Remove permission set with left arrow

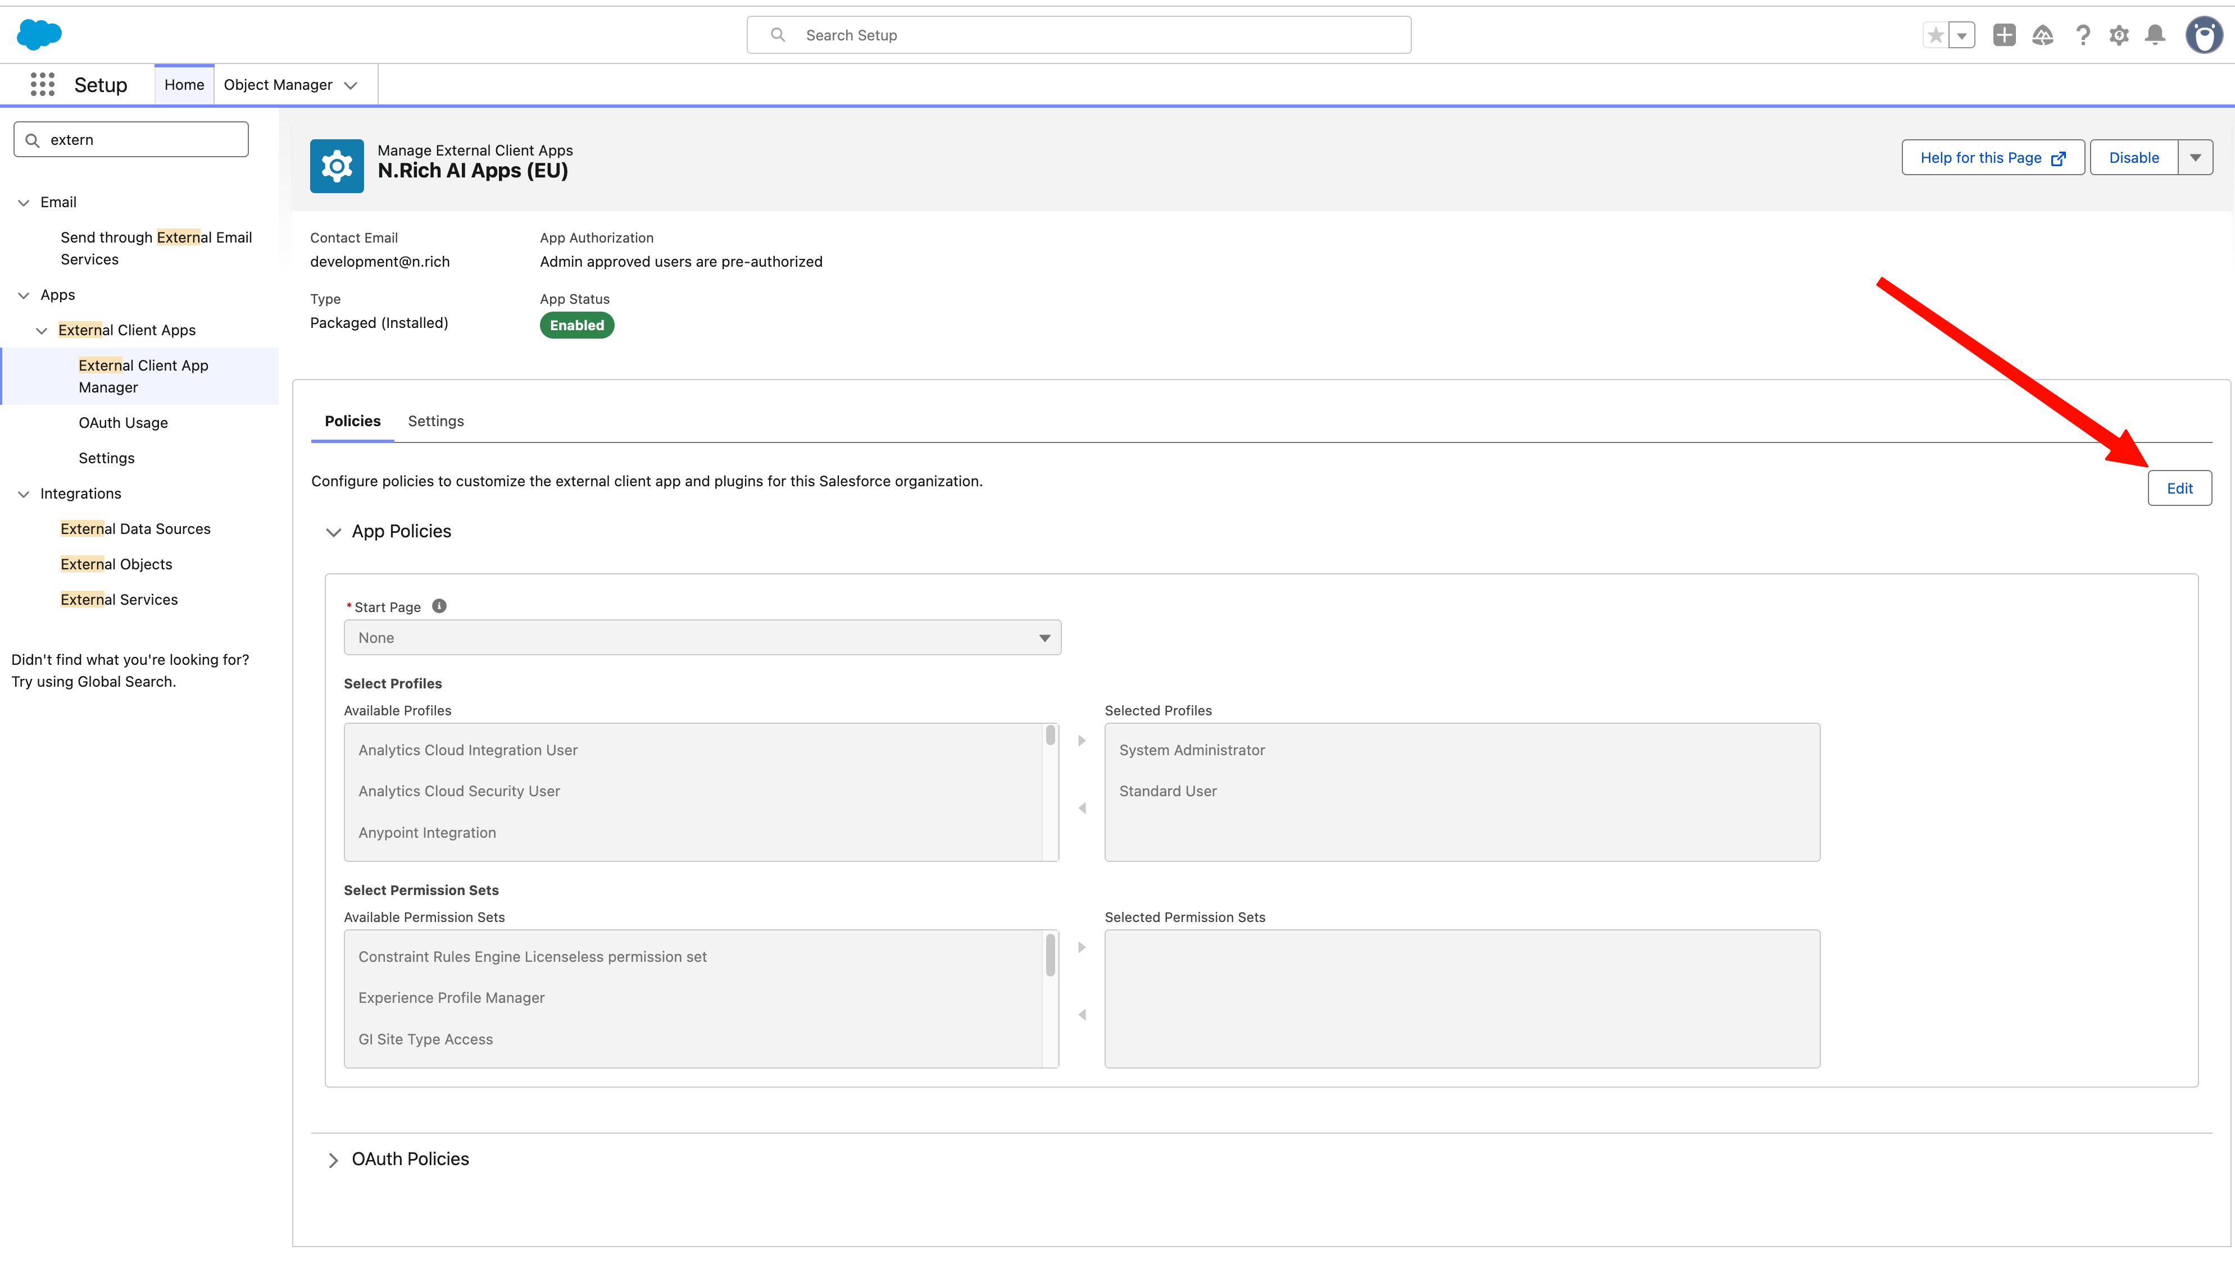click(x=1082, y=1015)
